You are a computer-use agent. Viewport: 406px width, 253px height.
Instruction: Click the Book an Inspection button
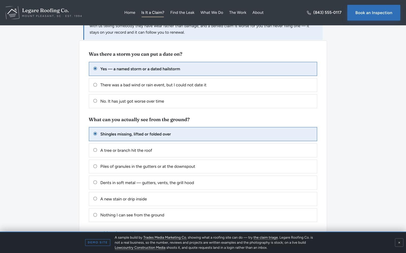click(x=374, y=13)
